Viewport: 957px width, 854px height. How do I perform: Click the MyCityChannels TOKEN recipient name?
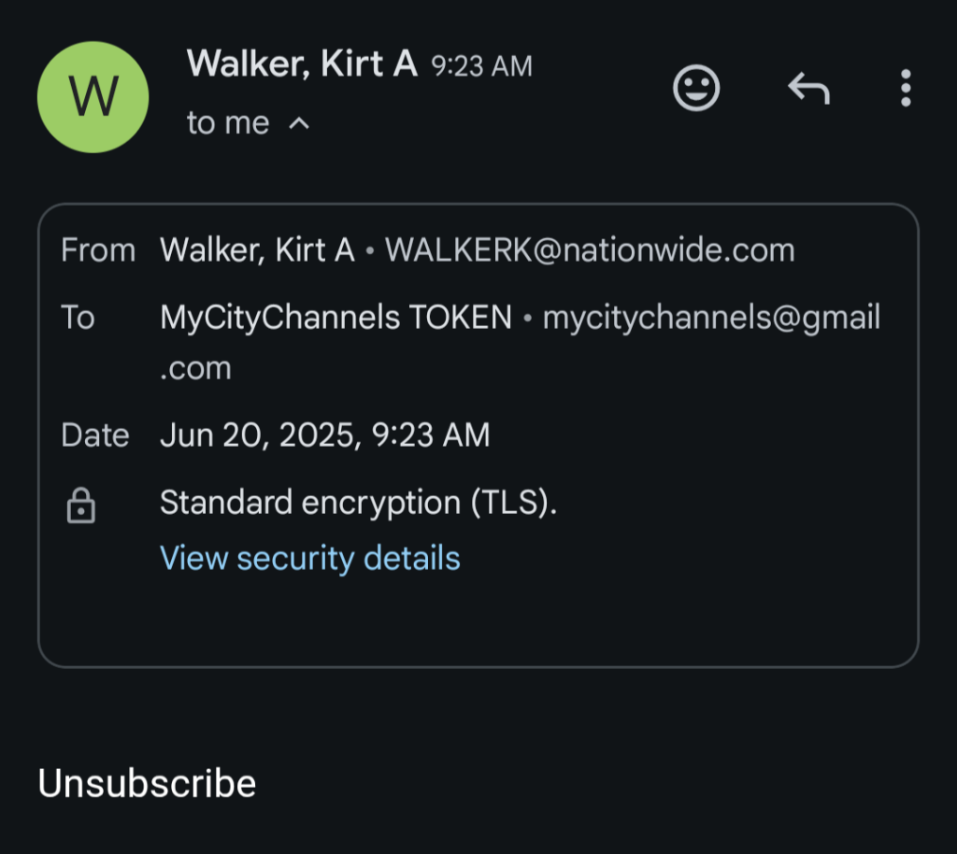pos(336,318)
